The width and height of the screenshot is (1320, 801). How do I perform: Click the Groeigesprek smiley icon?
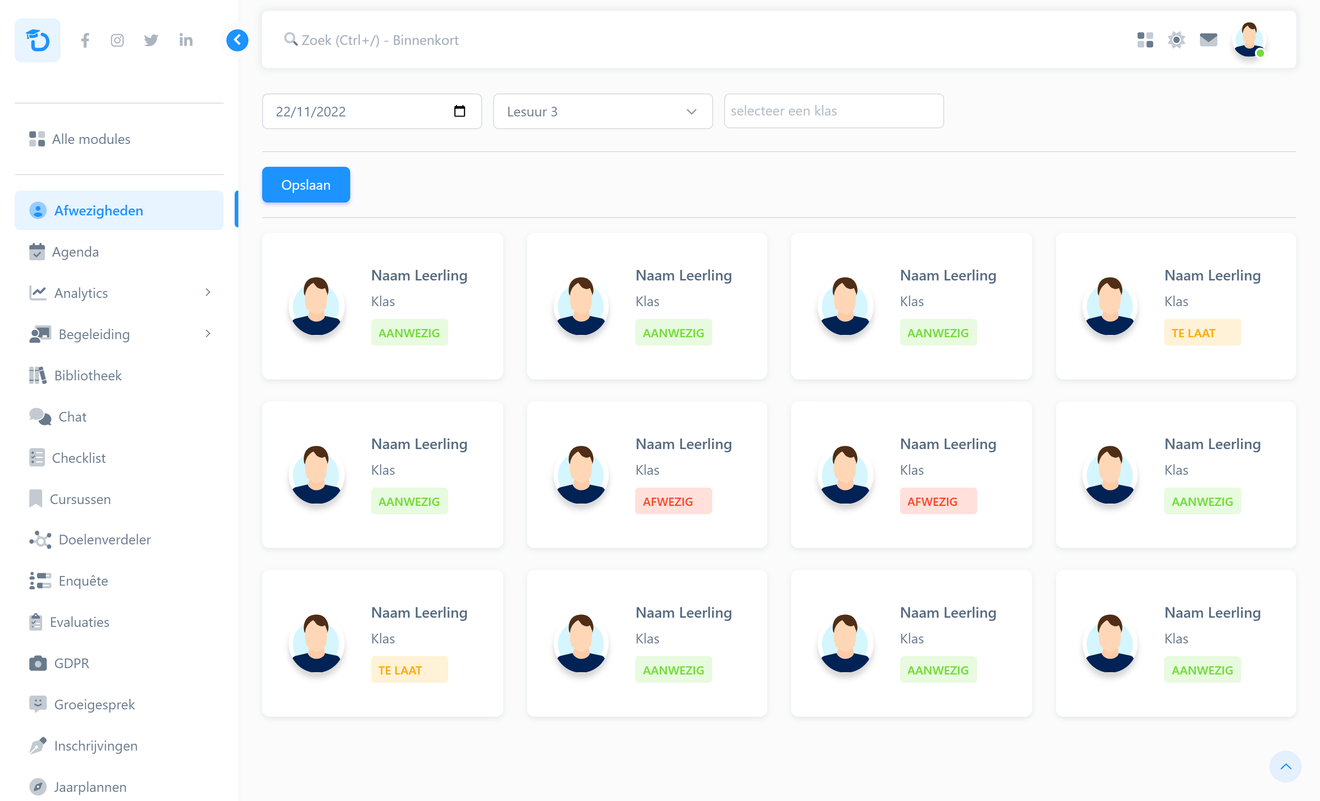(38, 704)
